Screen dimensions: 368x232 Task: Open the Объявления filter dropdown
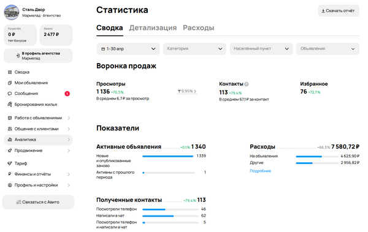tap(328, 49)
